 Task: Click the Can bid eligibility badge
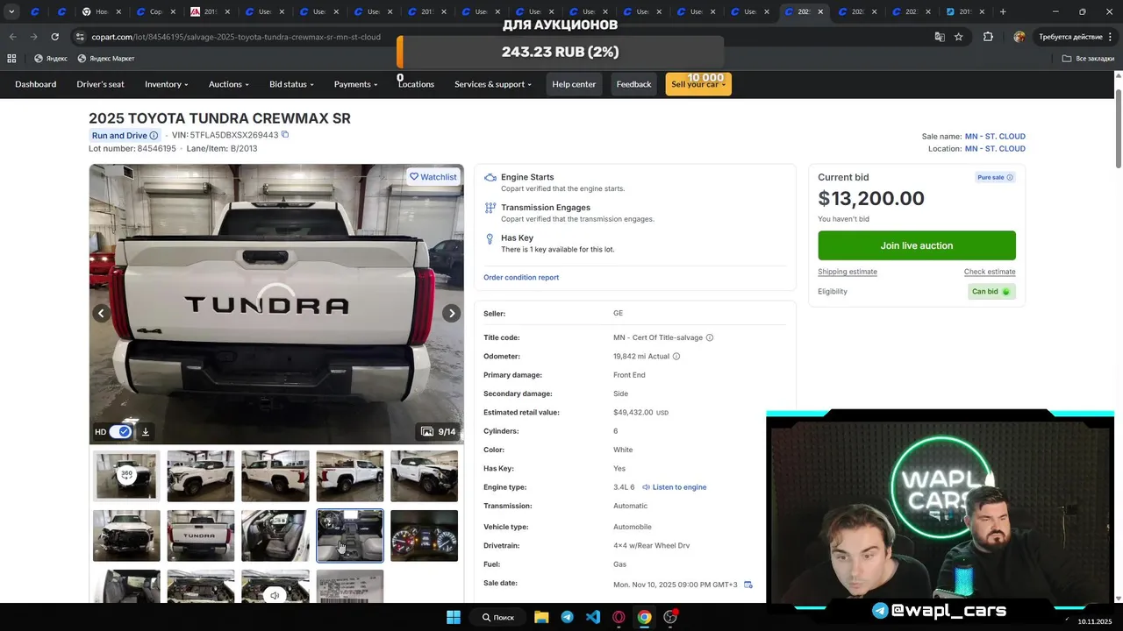pyautogui.click(x=991, y=292)
